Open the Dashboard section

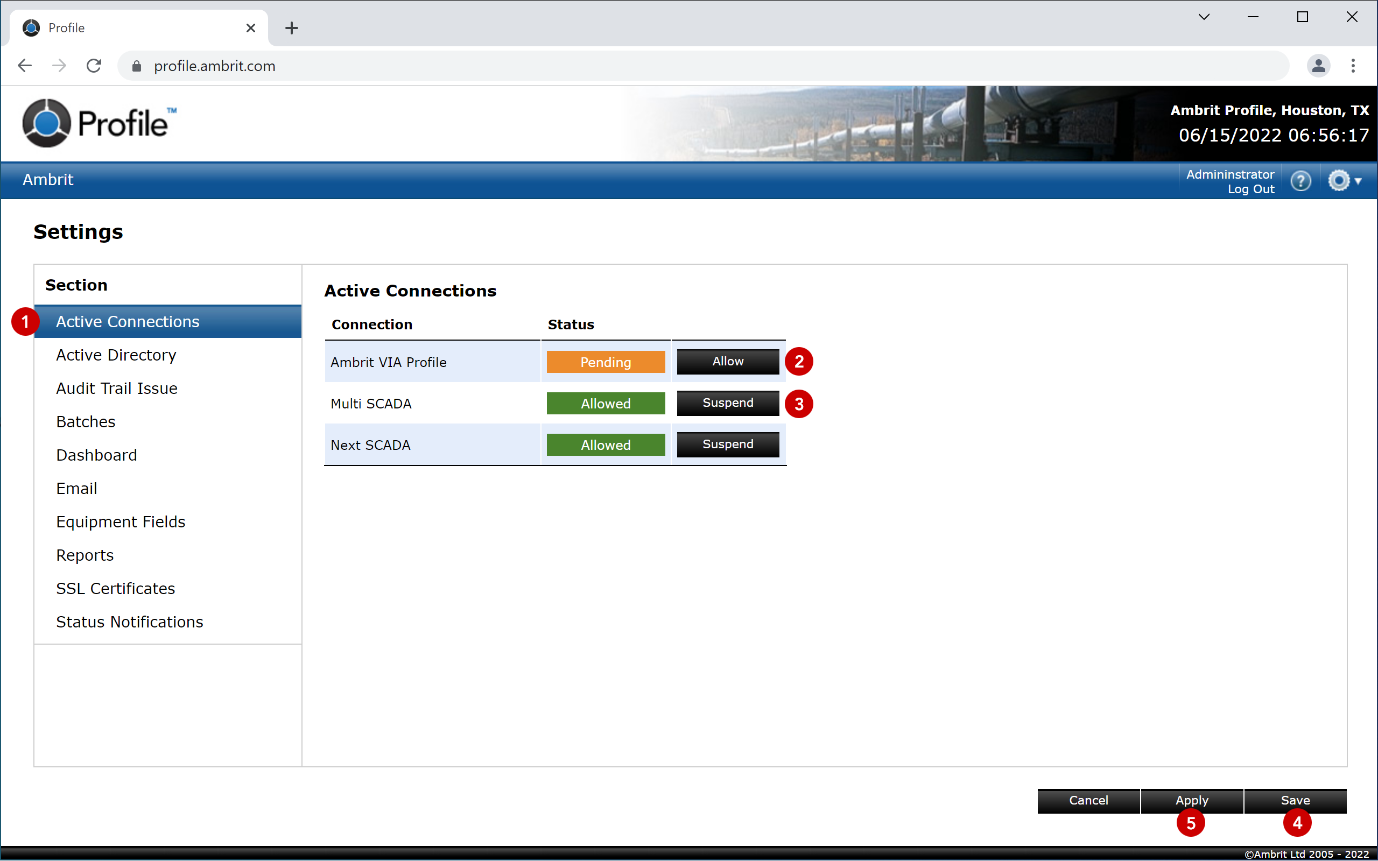tap(167, 455)
